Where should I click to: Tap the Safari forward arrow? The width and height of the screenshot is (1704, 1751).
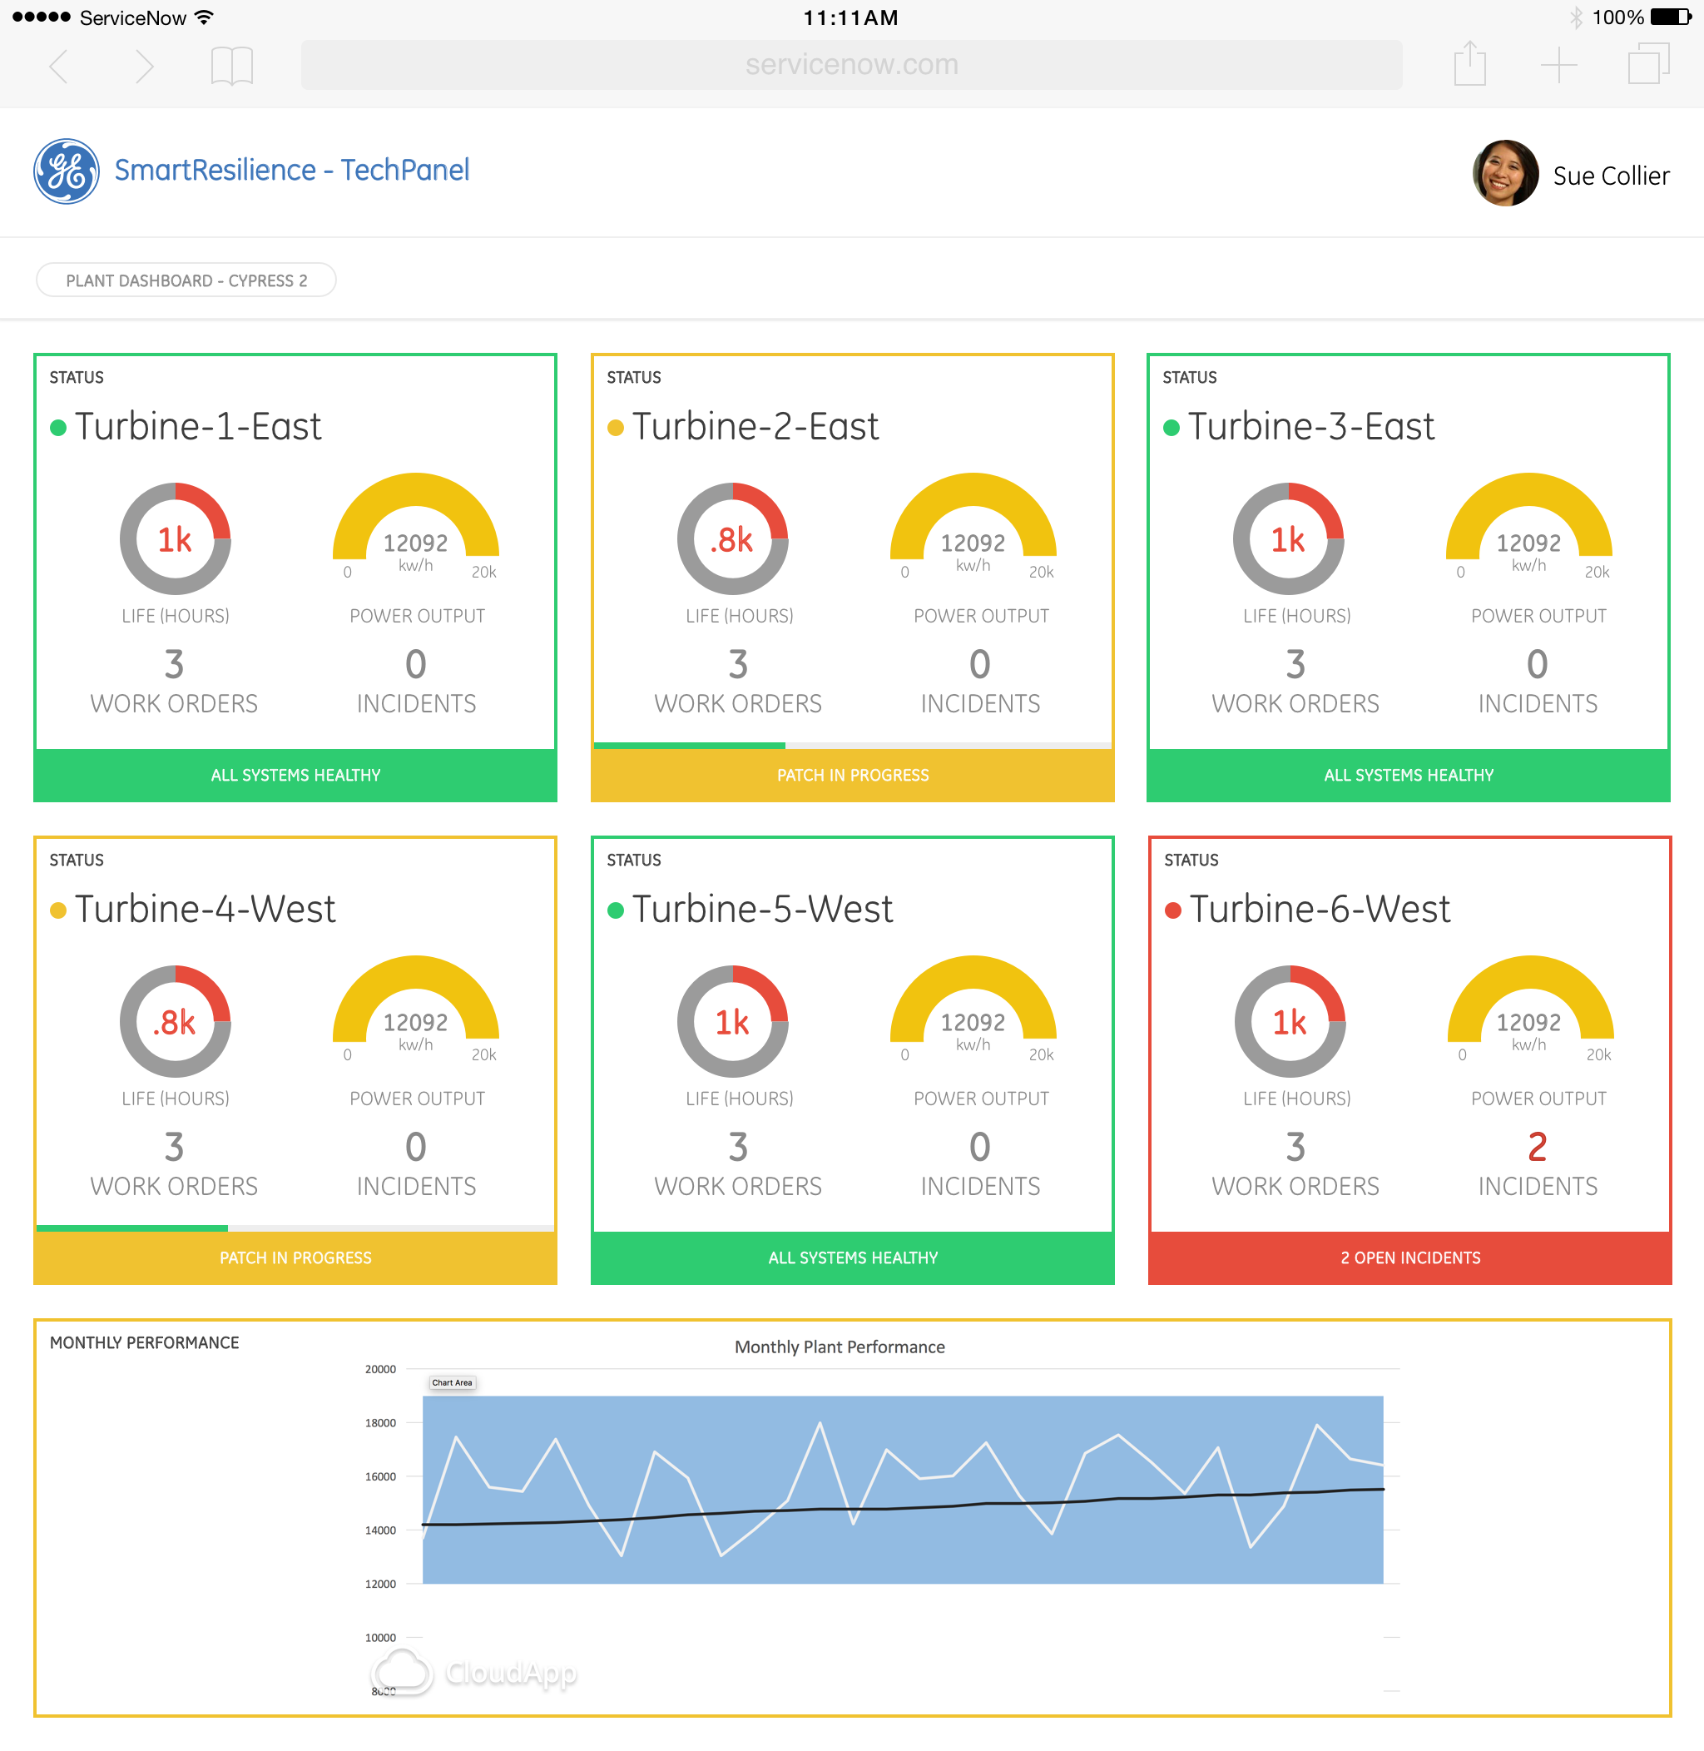pos(144,66)
